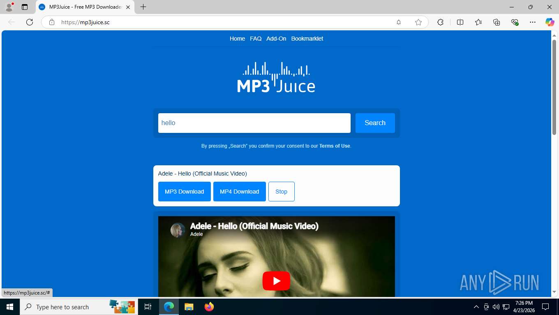Open Firefox from the taskbar
This screenshot has width=559, height=315.
click(209, 307)
